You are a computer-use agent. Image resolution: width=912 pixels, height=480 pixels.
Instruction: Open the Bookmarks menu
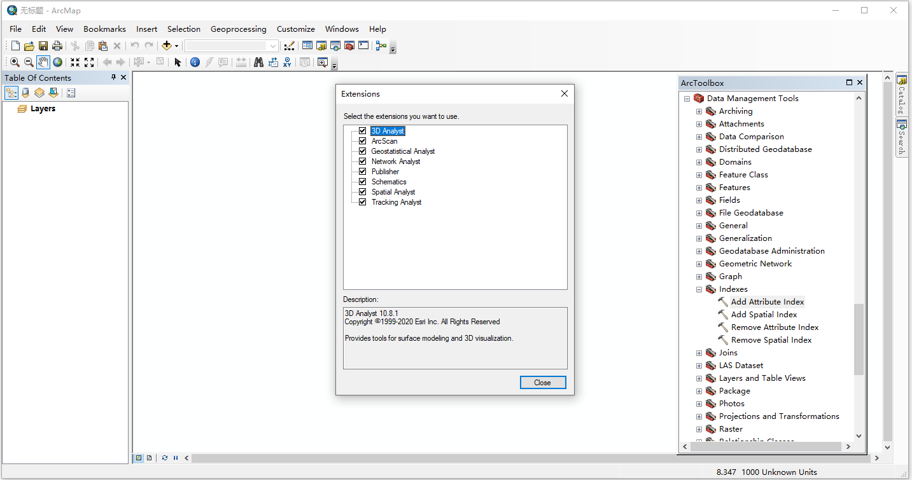pyautogui.click(x=105, y=29)
